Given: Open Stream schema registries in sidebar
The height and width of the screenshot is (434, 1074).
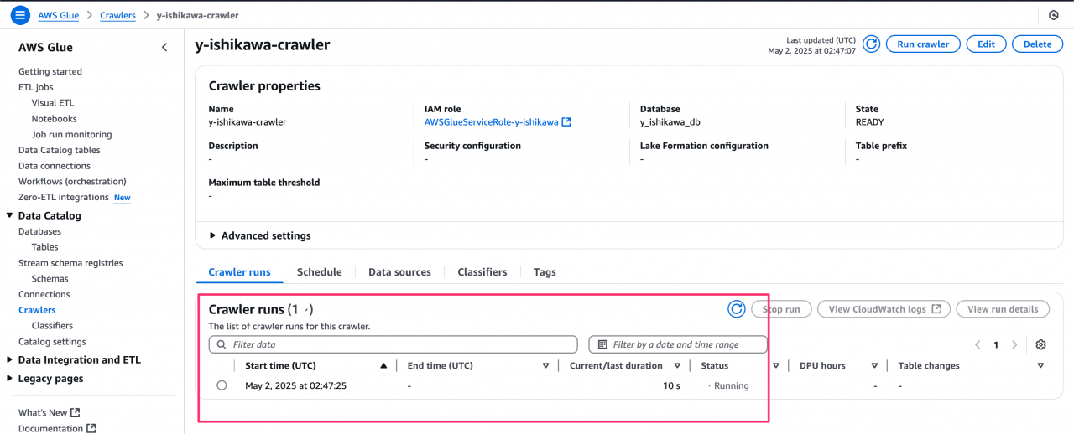Looking at the screenshot, I should (70, 263).
